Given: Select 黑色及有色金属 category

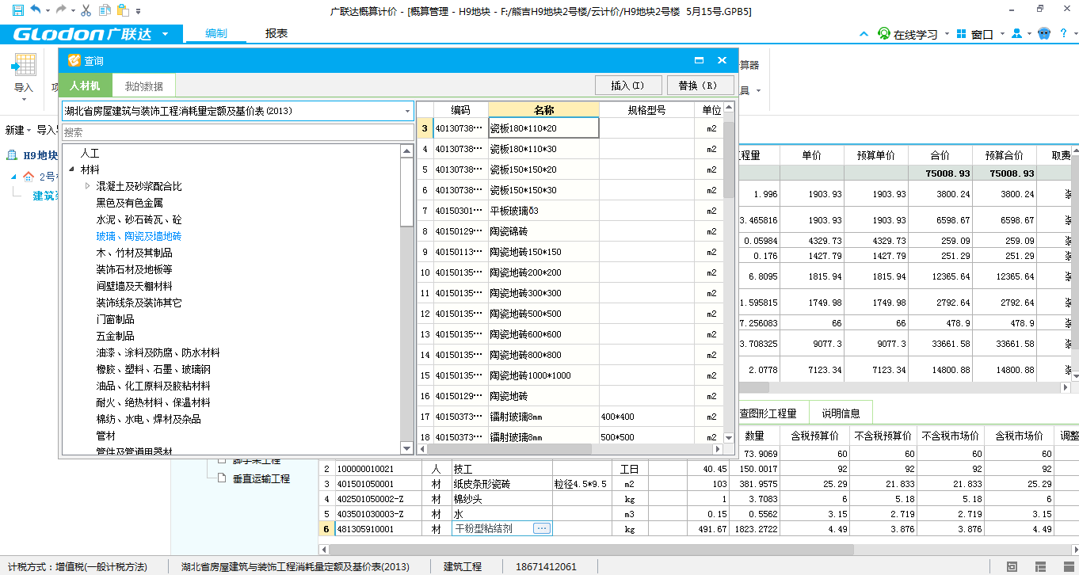Looking at the screenshot, I should pyautogui.click(x=129, y=203).
